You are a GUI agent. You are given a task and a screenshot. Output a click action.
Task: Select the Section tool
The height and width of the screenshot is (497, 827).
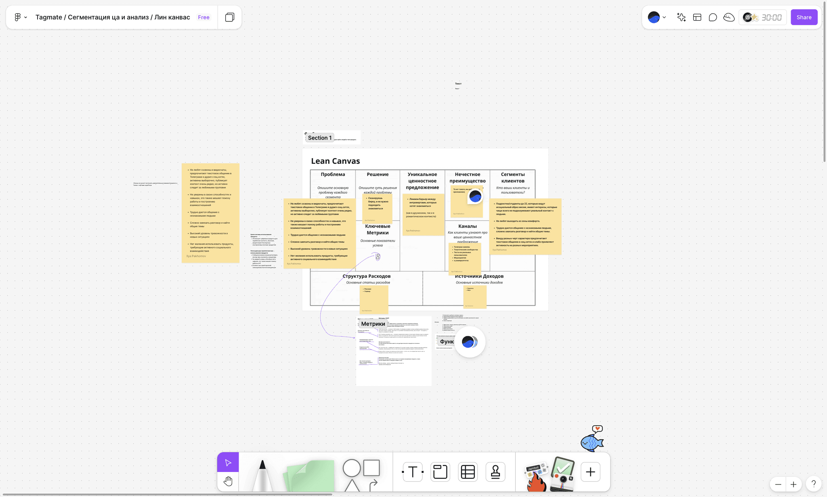tap(440, 472)
